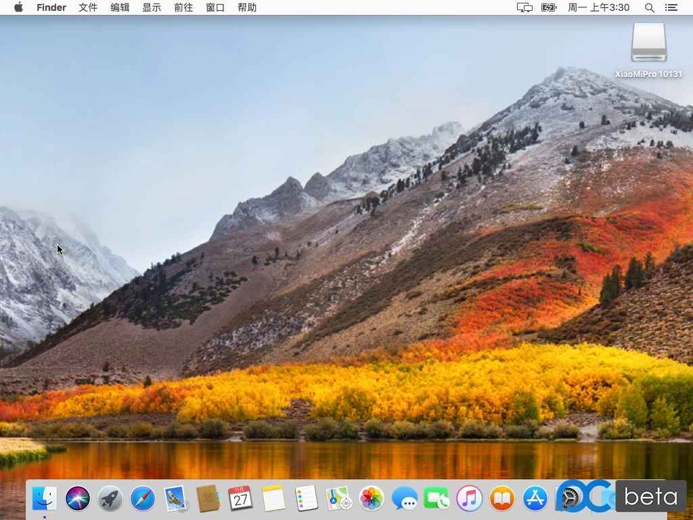This screenshot has width=693, height=520.
Task: Open iBooks orange book icon
Action: [x=502, y=498]
